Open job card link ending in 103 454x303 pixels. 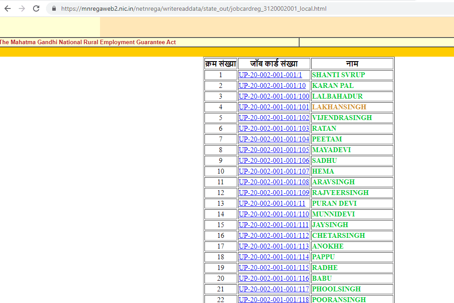(x=274, y=129)
